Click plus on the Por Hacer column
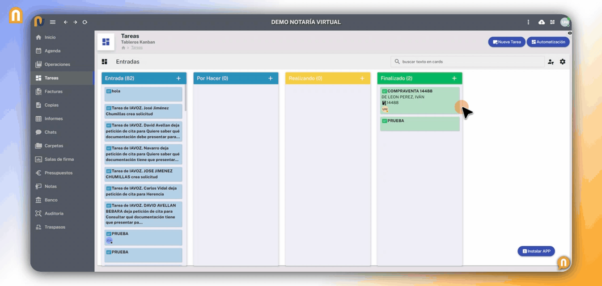The height and width of the screenshot is (286, 602). pos(270,78)
